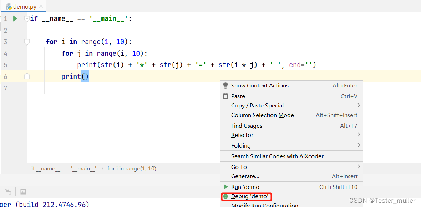
Task: Close the demo.py editor tab
Action: (x=41, y=6)
